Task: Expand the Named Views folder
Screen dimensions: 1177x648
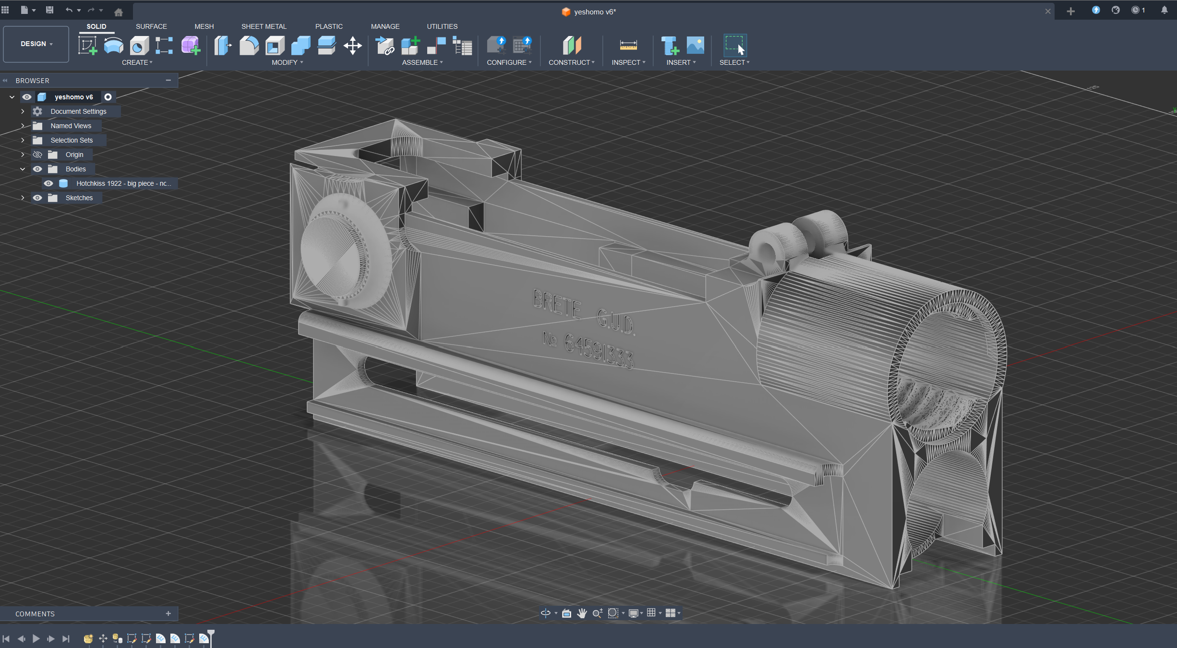Action: (23, 126)
